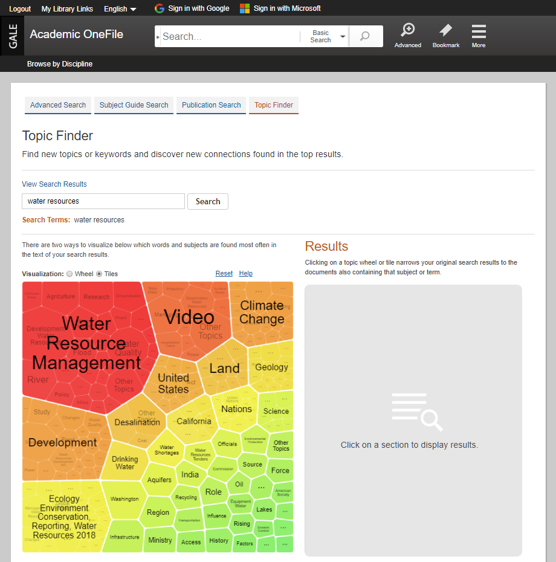Click the orange Development tile

click(63, 442)
